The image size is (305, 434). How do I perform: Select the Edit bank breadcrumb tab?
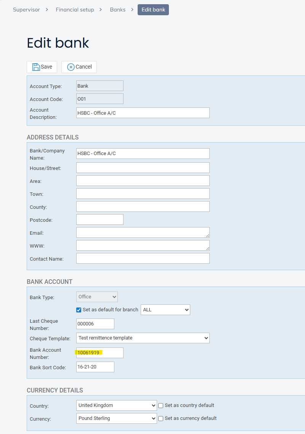[x=153, y=10]
